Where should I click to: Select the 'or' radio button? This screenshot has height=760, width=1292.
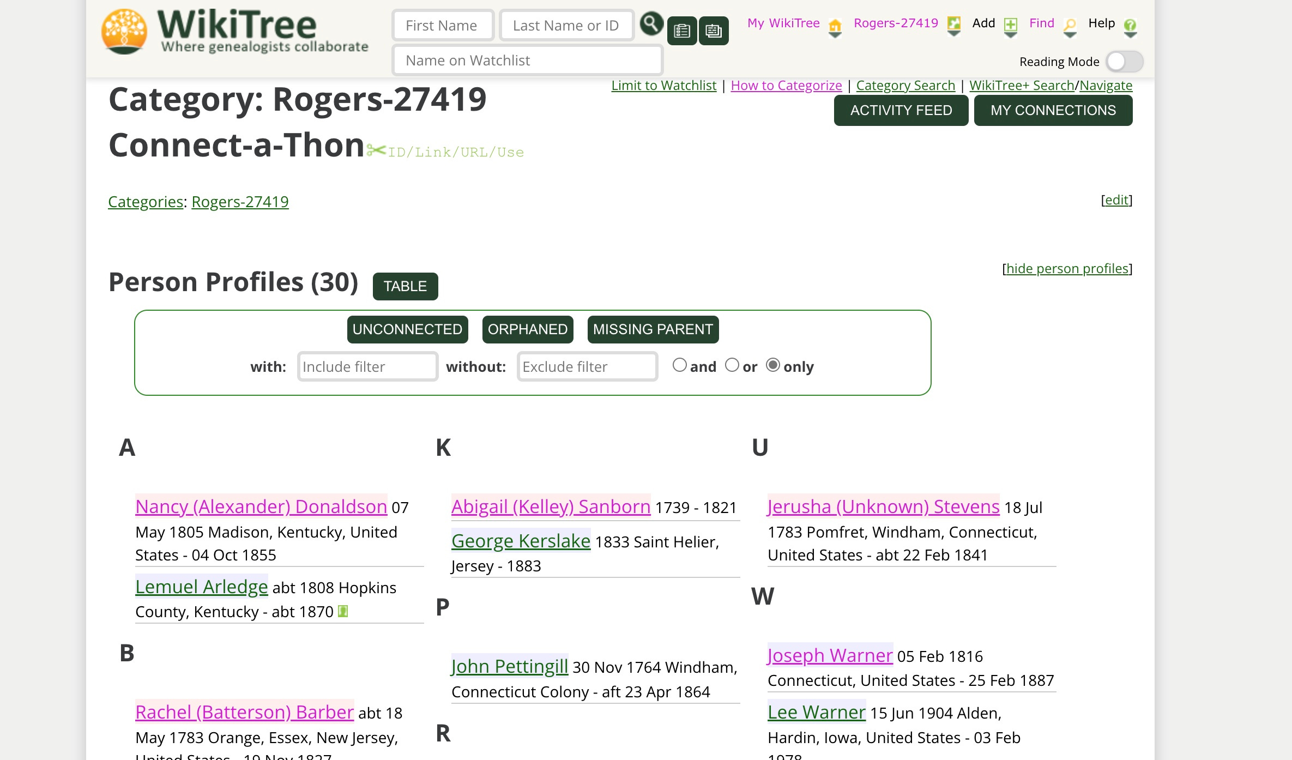point(732,365)
